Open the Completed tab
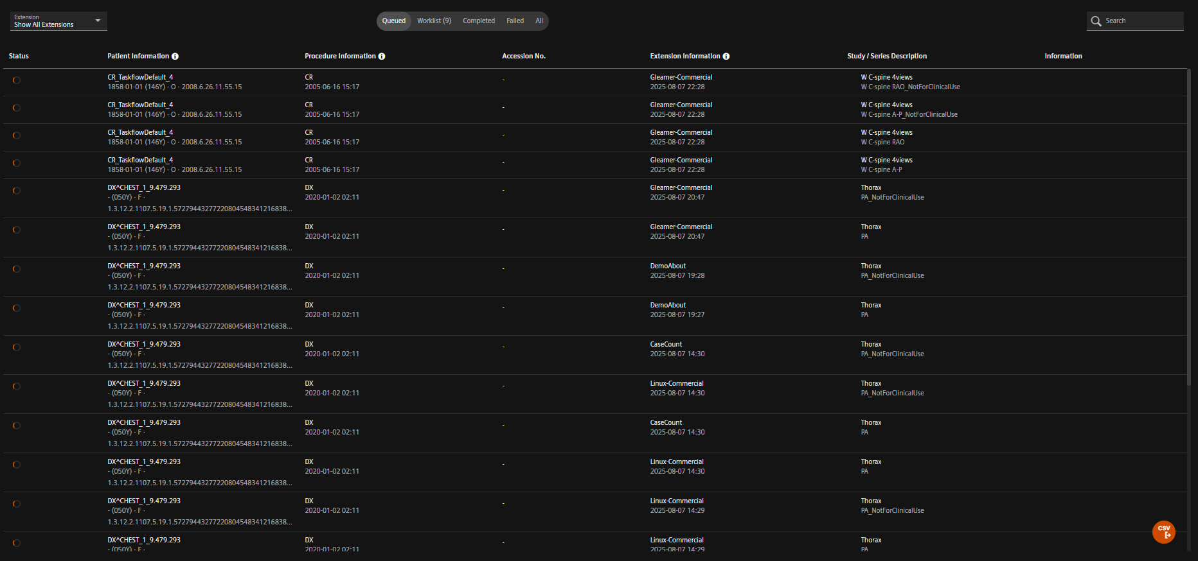This screenshot has height=561, width=1198. pyautogui.click(x=479, y=21)
